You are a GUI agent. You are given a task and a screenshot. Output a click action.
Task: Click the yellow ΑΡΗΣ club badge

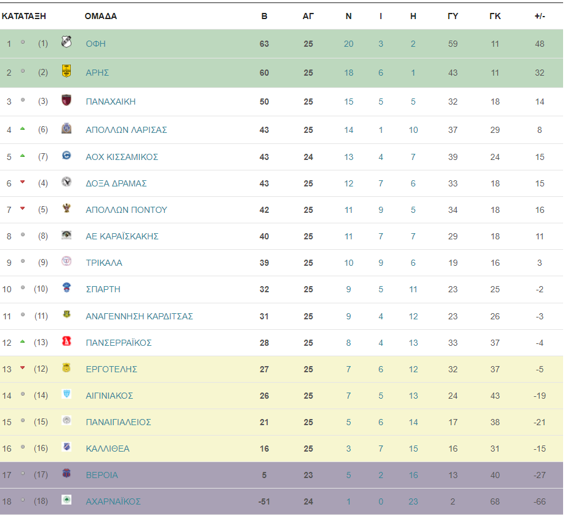coord(66,71)
